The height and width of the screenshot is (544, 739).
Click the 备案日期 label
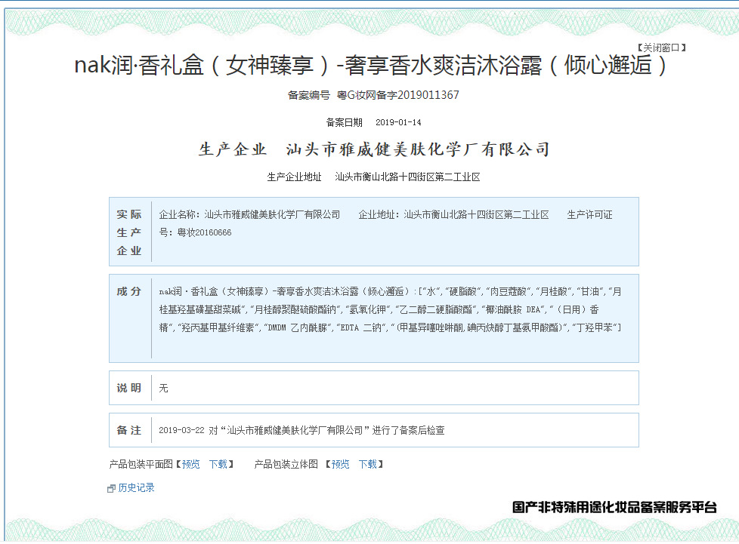344,122
